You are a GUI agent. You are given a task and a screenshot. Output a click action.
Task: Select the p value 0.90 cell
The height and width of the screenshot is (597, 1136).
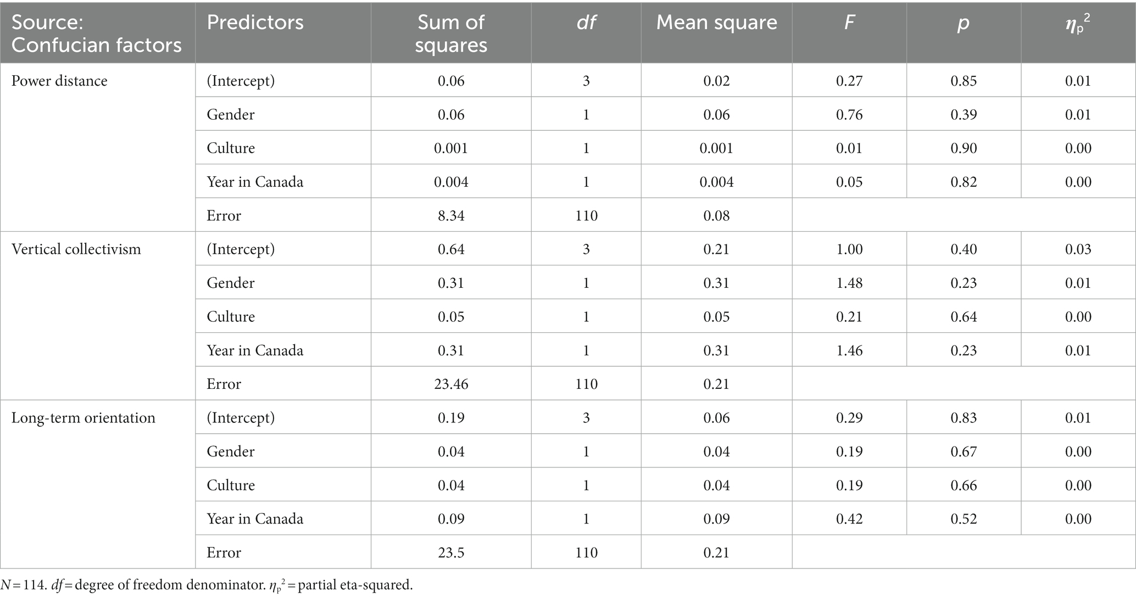coord(964,148)
